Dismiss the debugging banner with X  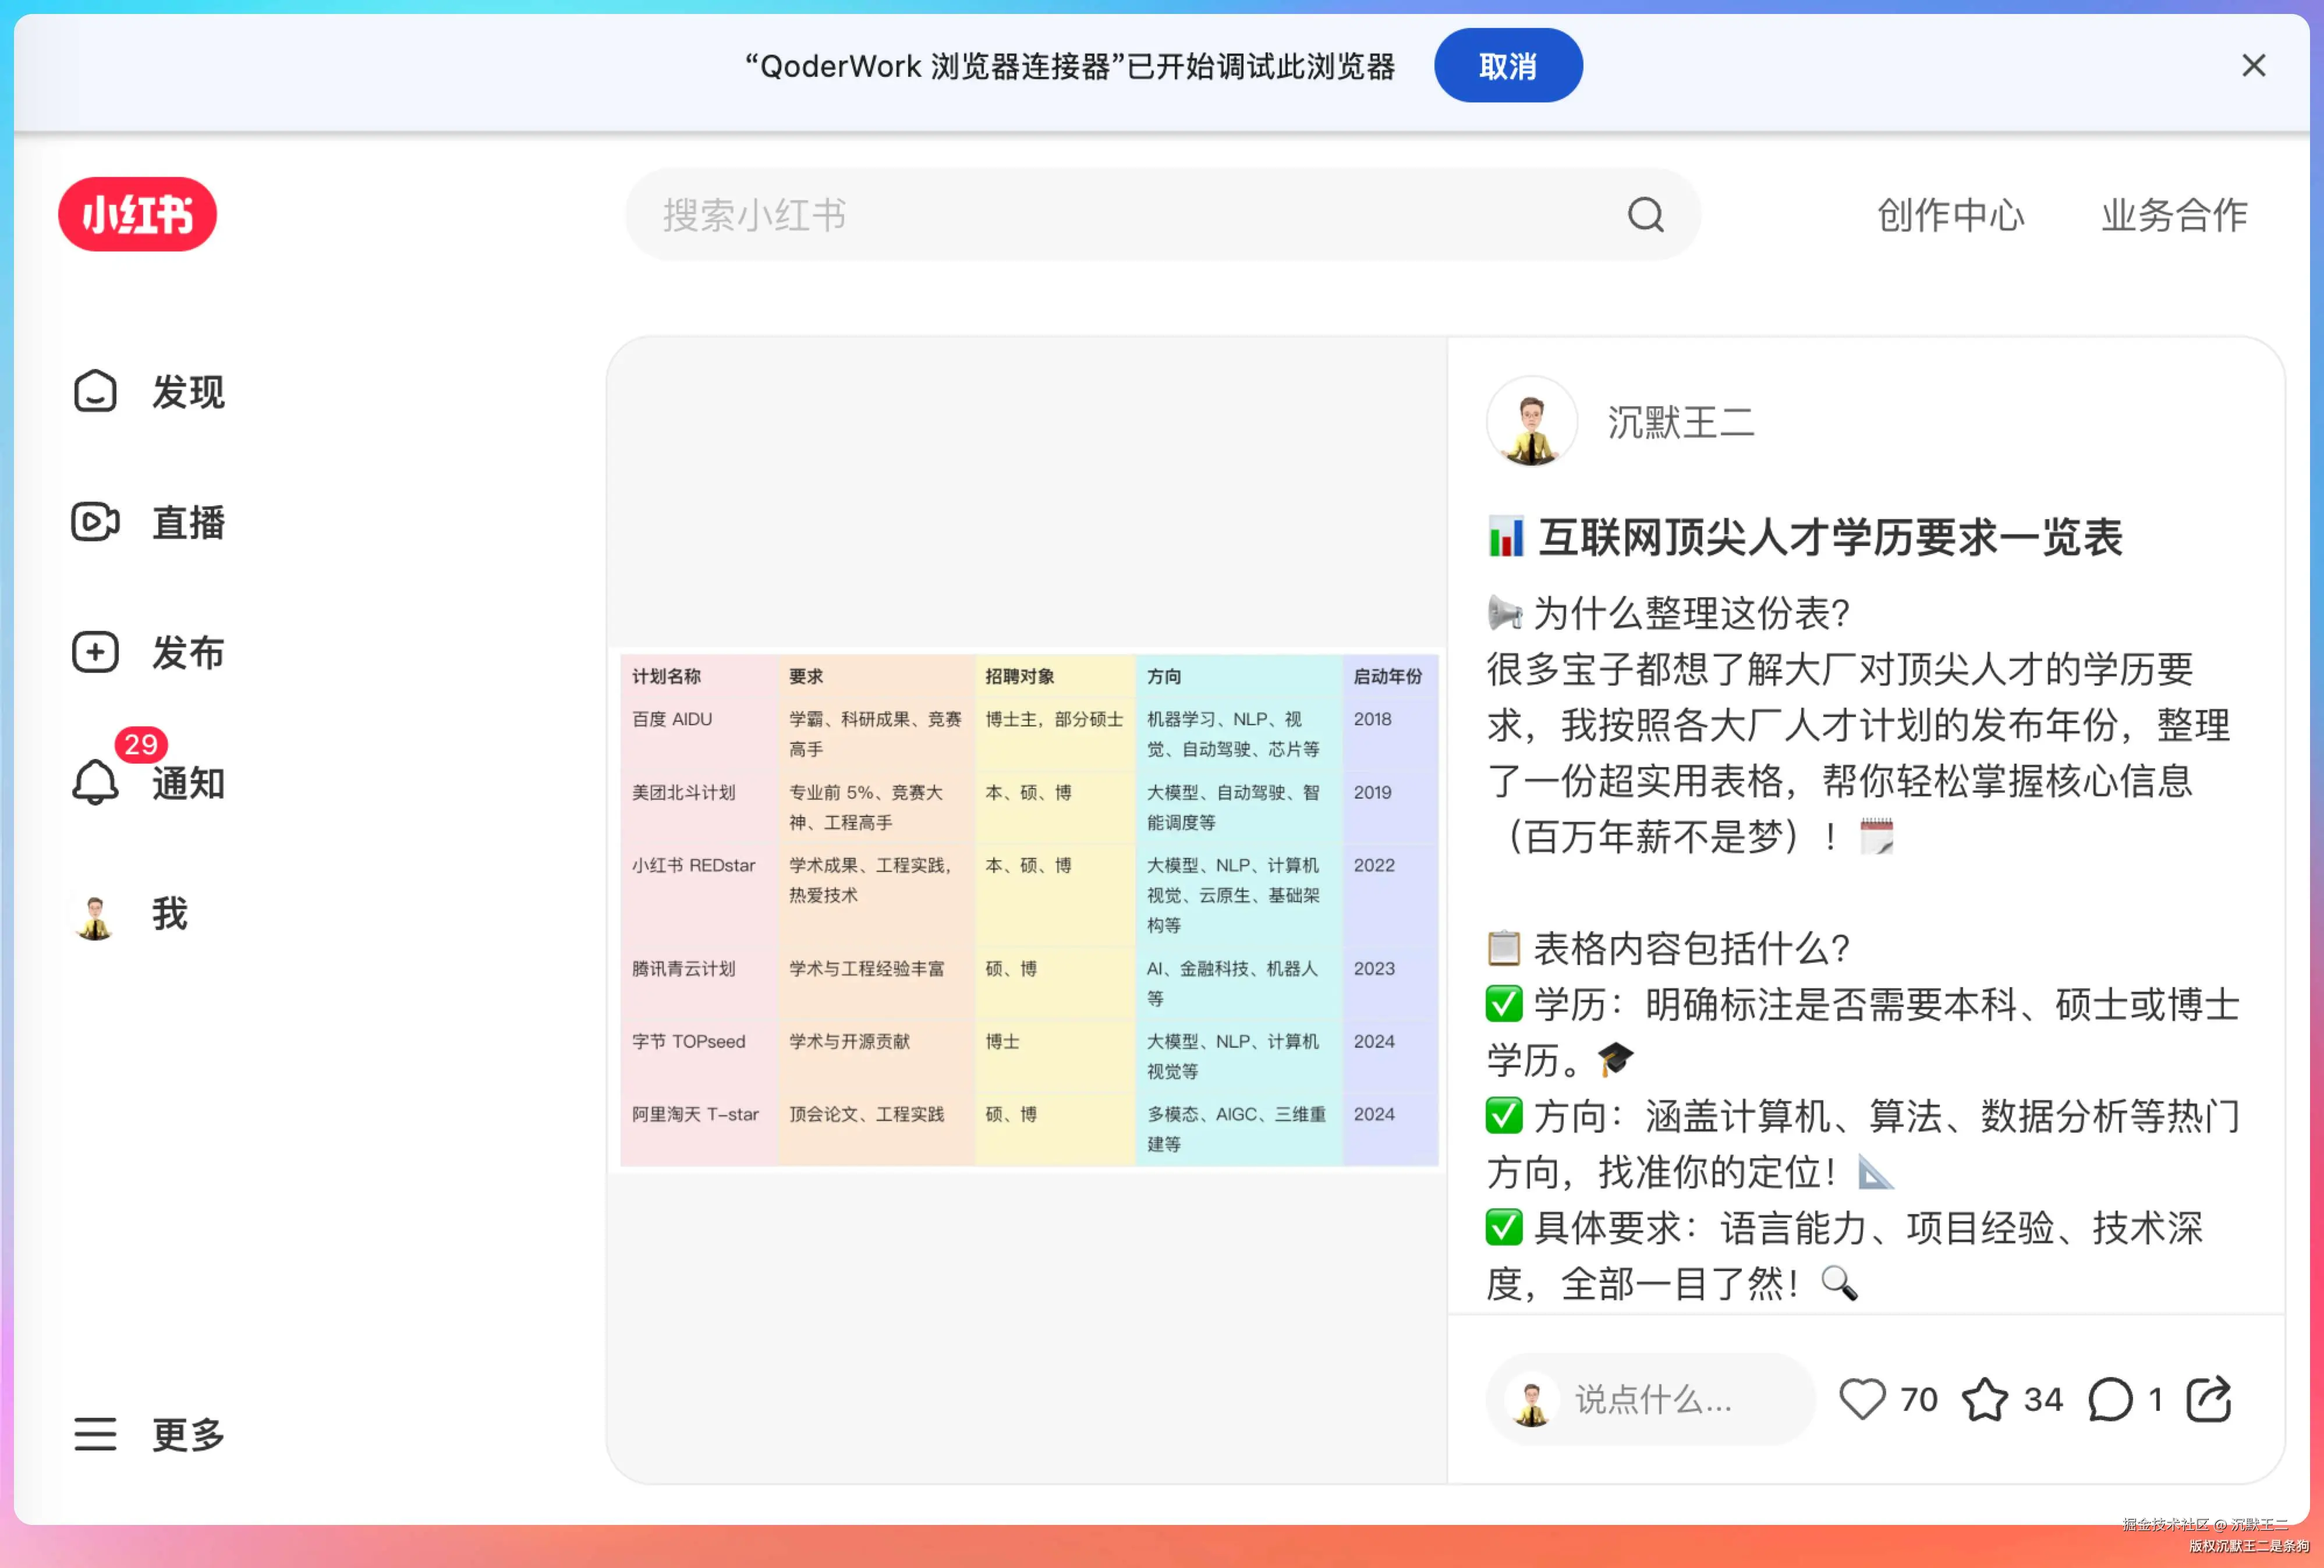tap(2253, 66)
